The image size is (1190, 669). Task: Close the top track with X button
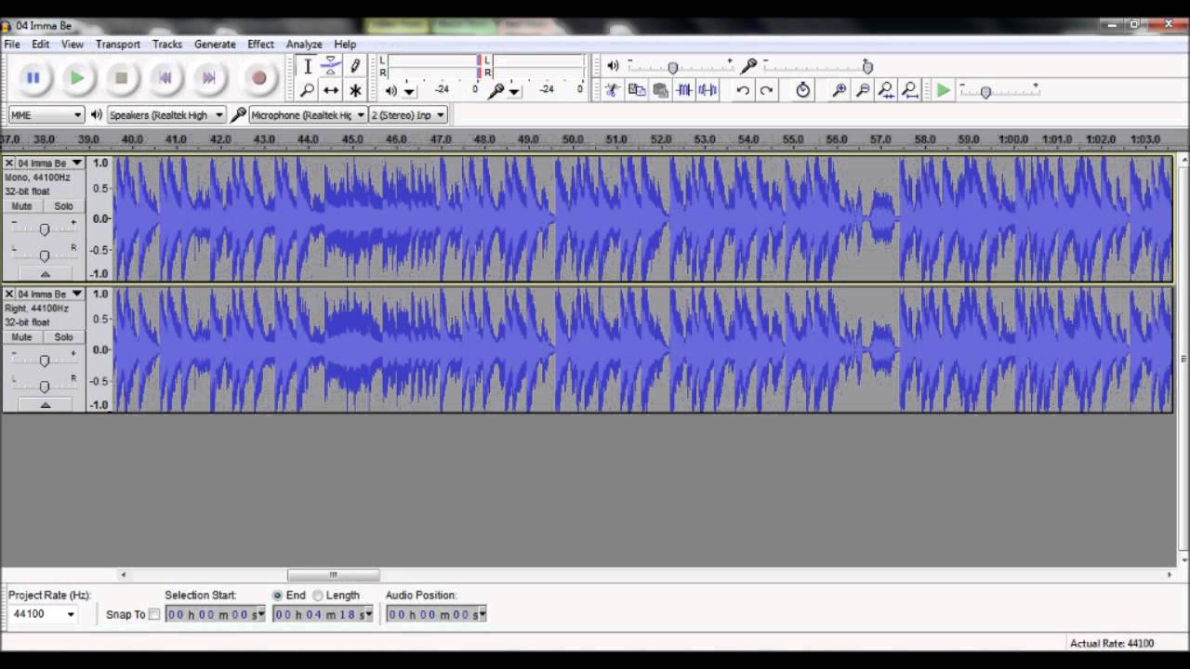(9, 164)
